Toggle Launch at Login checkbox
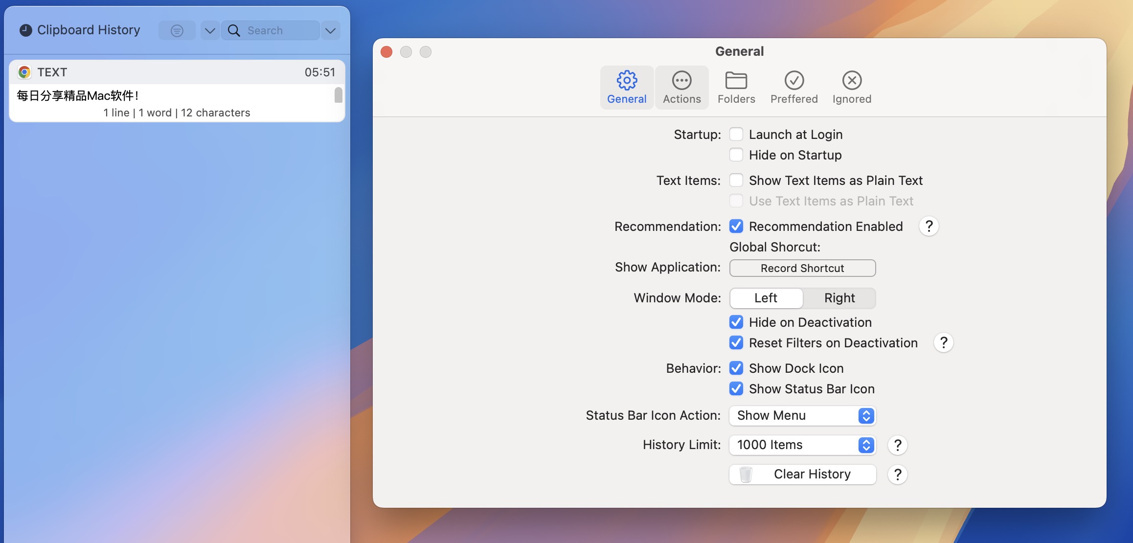Viewport: 1133px width, 543px height. pos(736,134)
